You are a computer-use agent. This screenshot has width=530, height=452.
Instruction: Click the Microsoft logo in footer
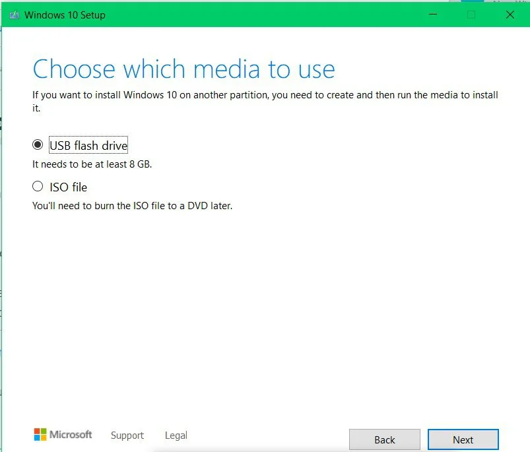point(63,434)
